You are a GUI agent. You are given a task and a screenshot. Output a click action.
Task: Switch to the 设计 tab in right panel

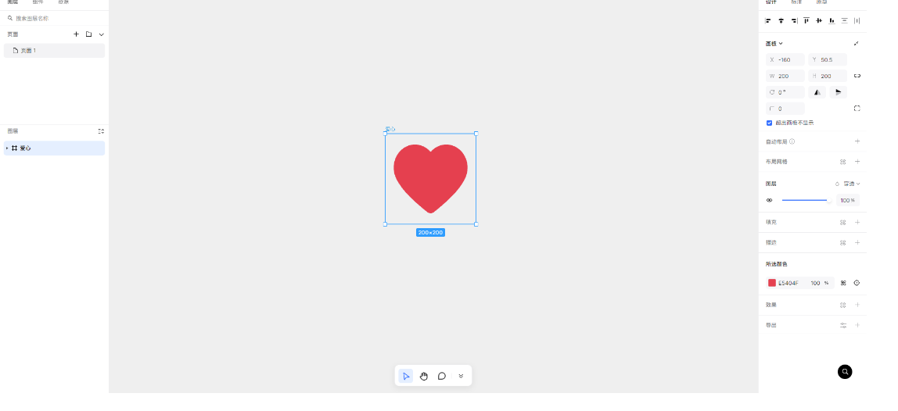point(770,2)
